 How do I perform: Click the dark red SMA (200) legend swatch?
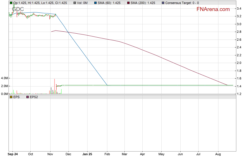[x=128, y=3]
